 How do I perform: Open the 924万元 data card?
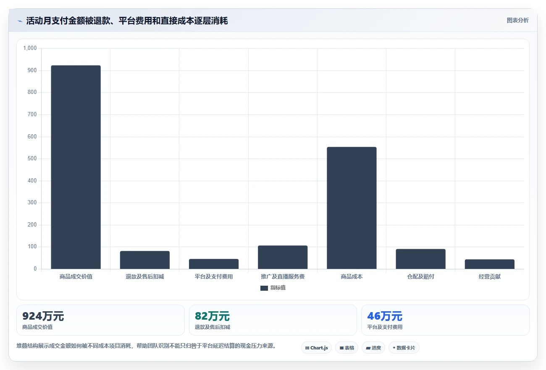coord(100,320)
